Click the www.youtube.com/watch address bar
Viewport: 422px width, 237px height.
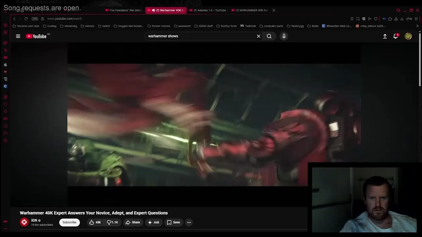[x=64, y=19]
